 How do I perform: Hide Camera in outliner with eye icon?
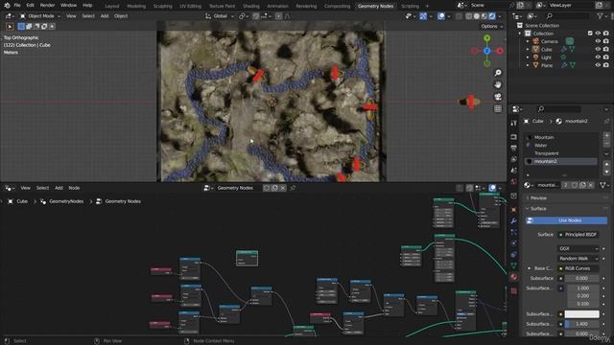tap(598, 41)
